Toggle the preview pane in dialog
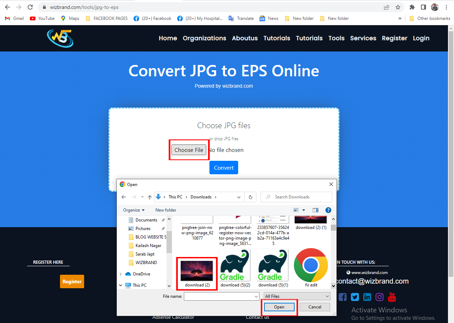Image resolution: width=454 pixels, height=323 pixels. pos(315,210)
